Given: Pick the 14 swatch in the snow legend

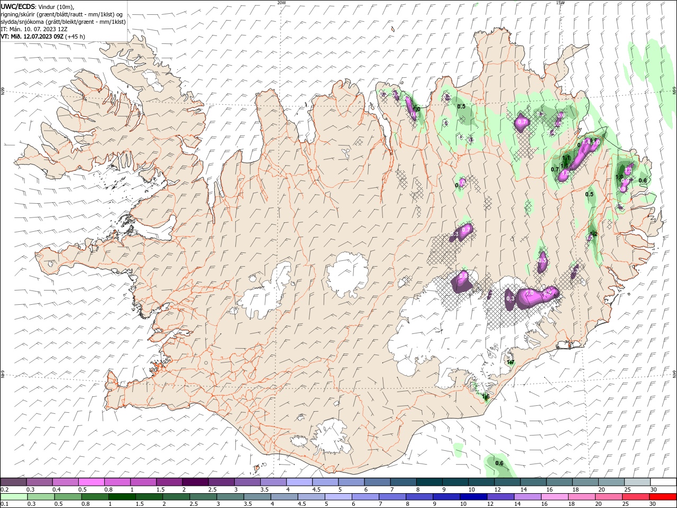Looking at the screenshot, I should pyautogui.click(x=533, y=482).
